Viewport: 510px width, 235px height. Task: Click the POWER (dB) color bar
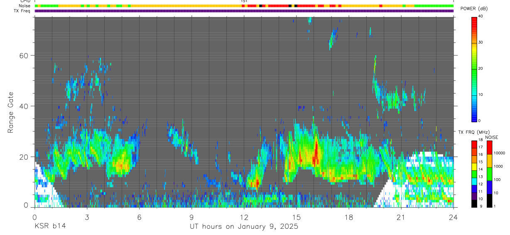point(474,69)
